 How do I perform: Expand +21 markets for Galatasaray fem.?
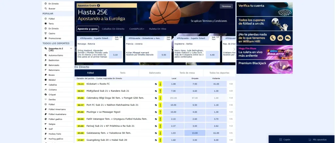pyautogui.click(x=231, y=133)
